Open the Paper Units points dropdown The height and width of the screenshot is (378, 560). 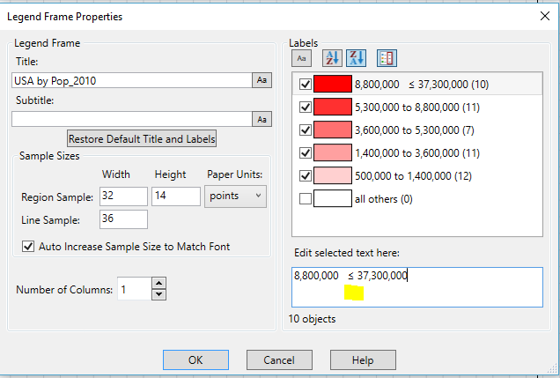point(234,196)
